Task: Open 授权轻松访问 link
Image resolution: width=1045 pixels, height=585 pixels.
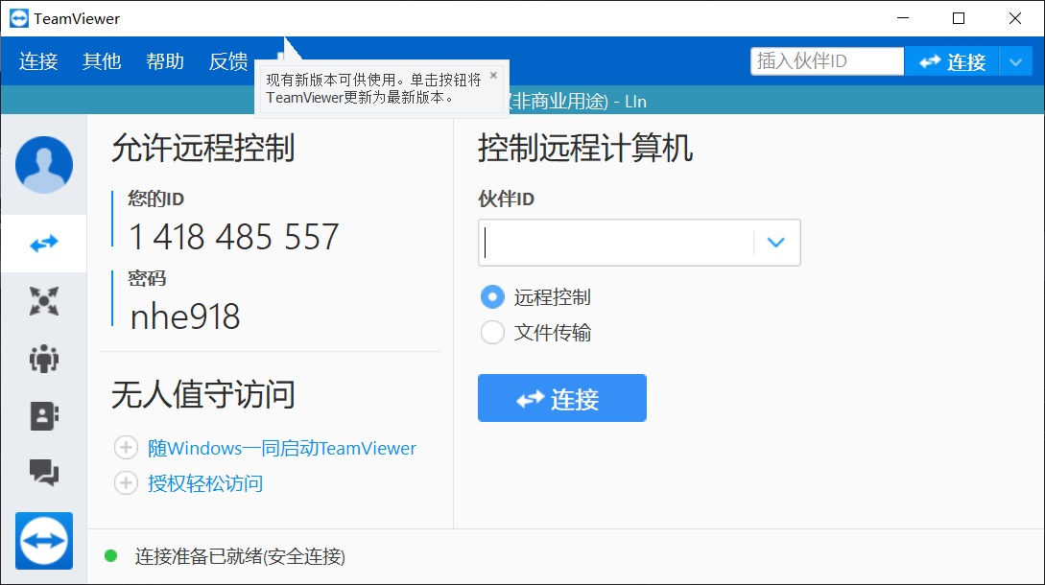Action: [x=205, y=483]
